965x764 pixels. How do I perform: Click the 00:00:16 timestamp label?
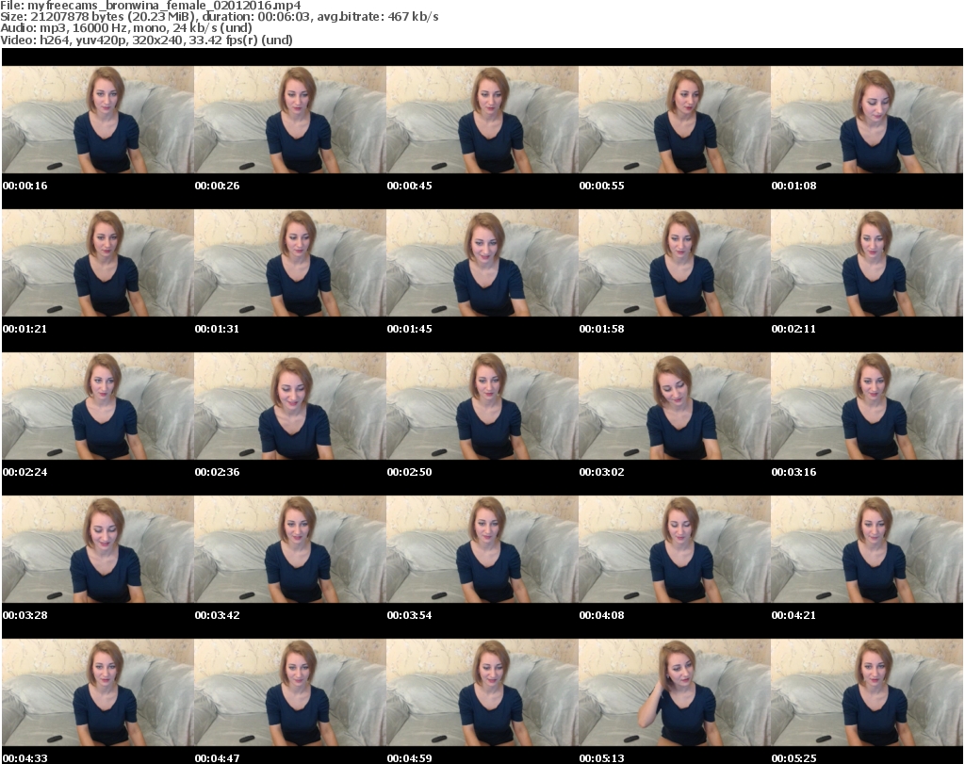25,186
